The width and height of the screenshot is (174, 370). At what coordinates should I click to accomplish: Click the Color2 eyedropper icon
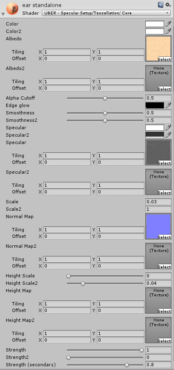[x=168, y=31]
